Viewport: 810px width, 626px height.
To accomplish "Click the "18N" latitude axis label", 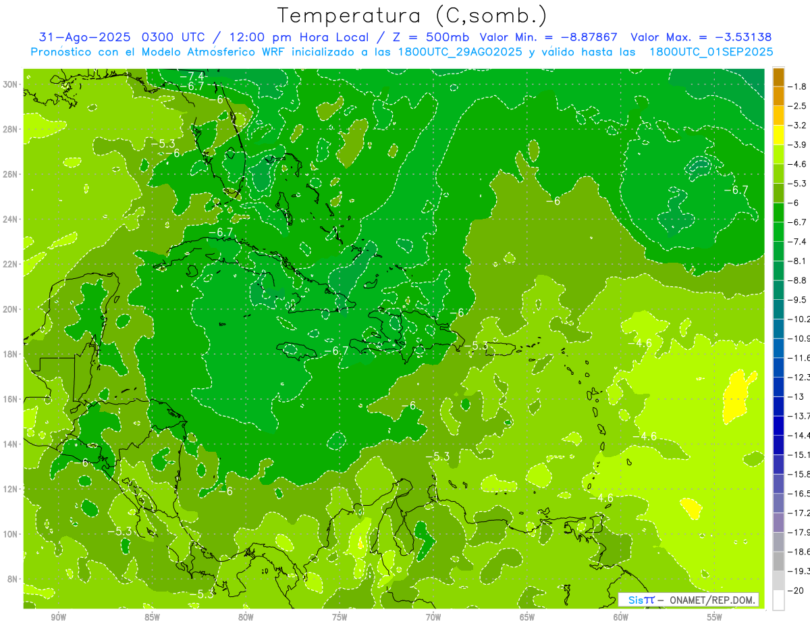I will point(10,354).
